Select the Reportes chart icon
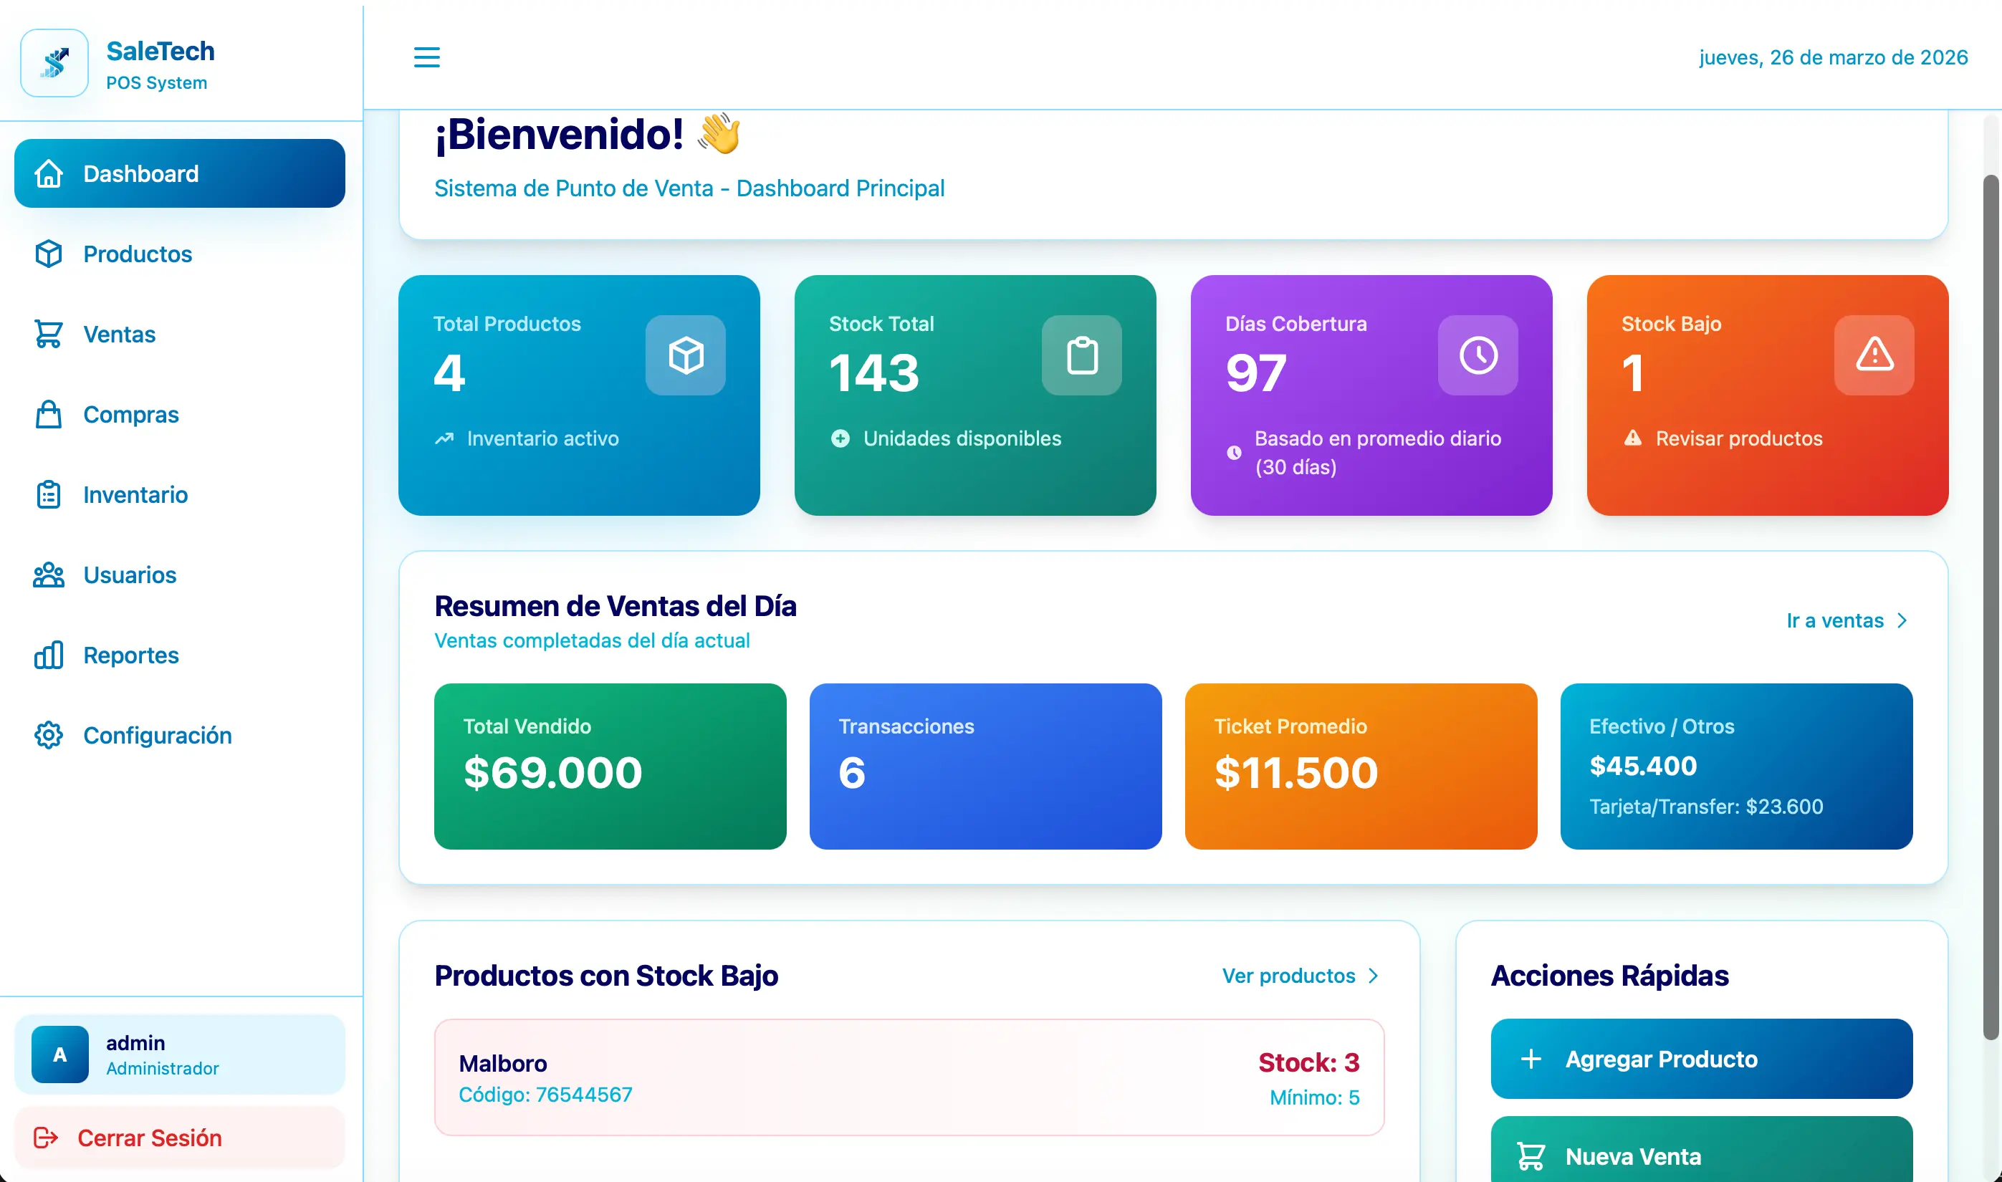2002x1182 pixels. pos(49,655)
